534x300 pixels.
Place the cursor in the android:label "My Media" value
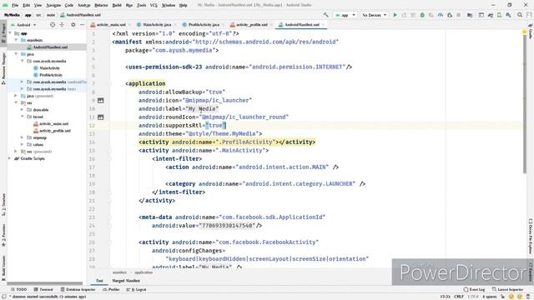202,109
